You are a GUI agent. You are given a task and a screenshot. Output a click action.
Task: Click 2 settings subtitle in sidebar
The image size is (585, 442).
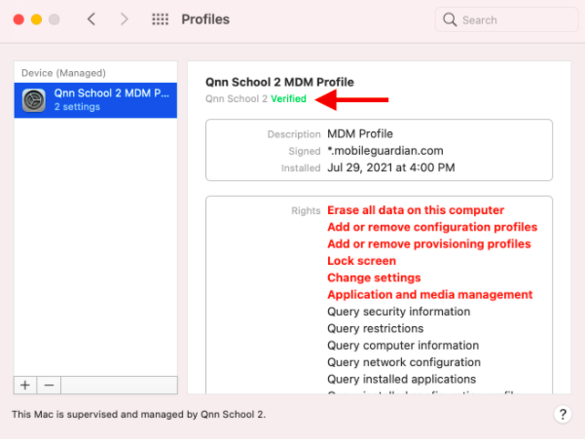pyautogui.click(x=77, y=107)
